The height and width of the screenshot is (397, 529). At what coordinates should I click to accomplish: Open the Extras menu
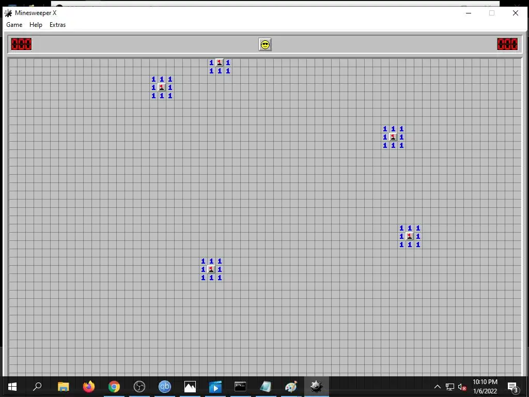click(57, 25)
